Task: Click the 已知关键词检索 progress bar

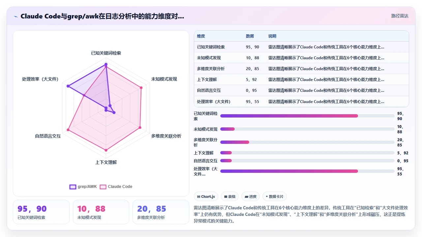Action: 307,116
